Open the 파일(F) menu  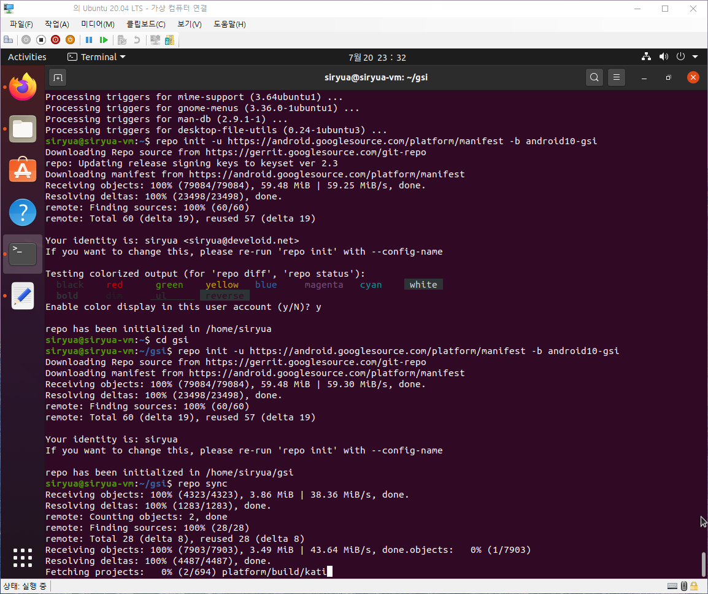[21, 25]
